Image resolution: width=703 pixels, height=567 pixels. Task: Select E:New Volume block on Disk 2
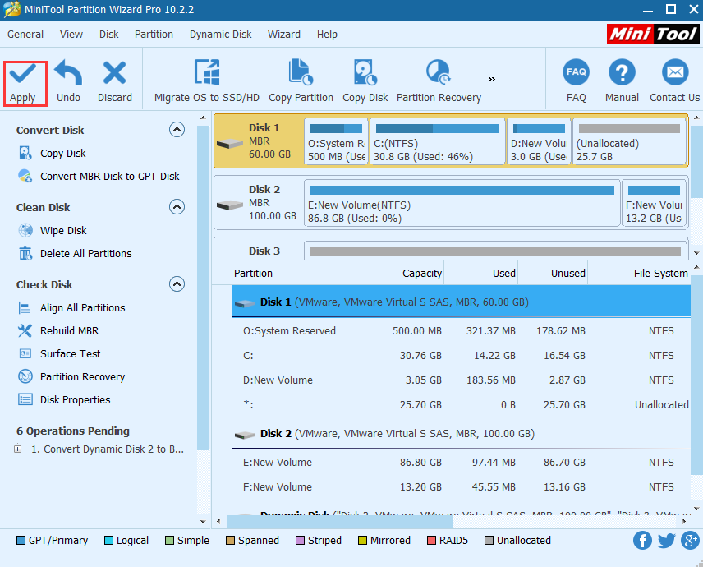click(x=462, y=203)
